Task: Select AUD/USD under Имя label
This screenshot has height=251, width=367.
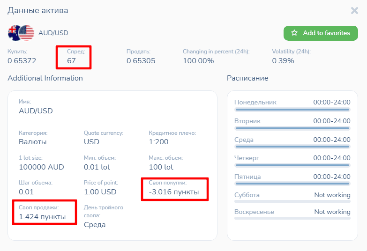Action: click(36, 111)
